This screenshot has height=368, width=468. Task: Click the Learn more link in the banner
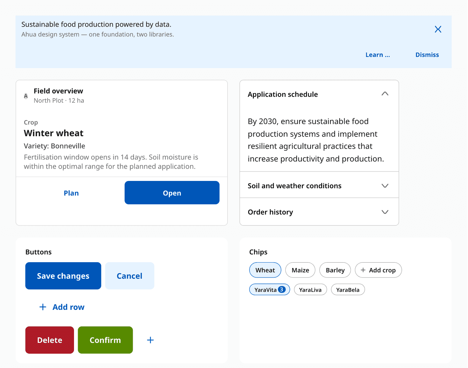pos(378,55)
